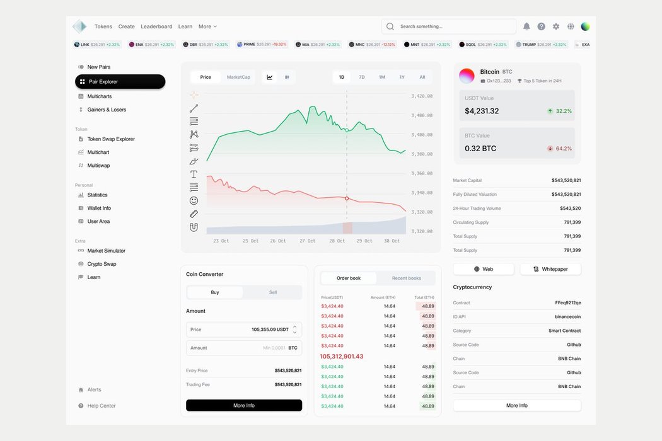The image size is (662, 441).
Task: Select the Text tool in chart toolbar
Action: [194, 174]
